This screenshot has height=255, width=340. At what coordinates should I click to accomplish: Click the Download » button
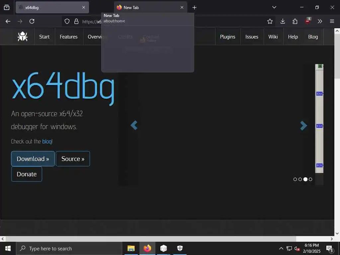pyautogui.click(x=33, y=159)
